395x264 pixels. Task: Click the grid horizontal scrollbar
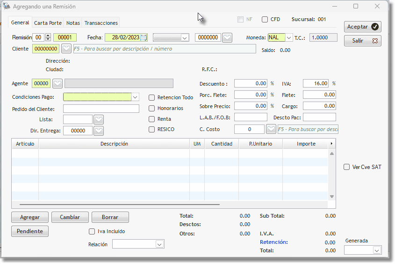pos(119,205)
